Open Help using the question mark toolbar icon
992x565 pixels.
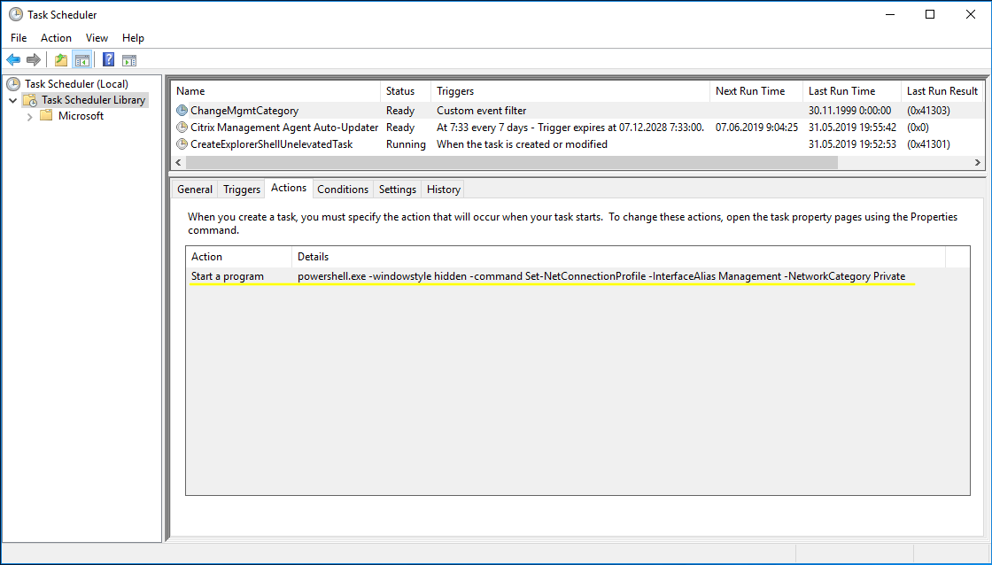click(106, 59)
